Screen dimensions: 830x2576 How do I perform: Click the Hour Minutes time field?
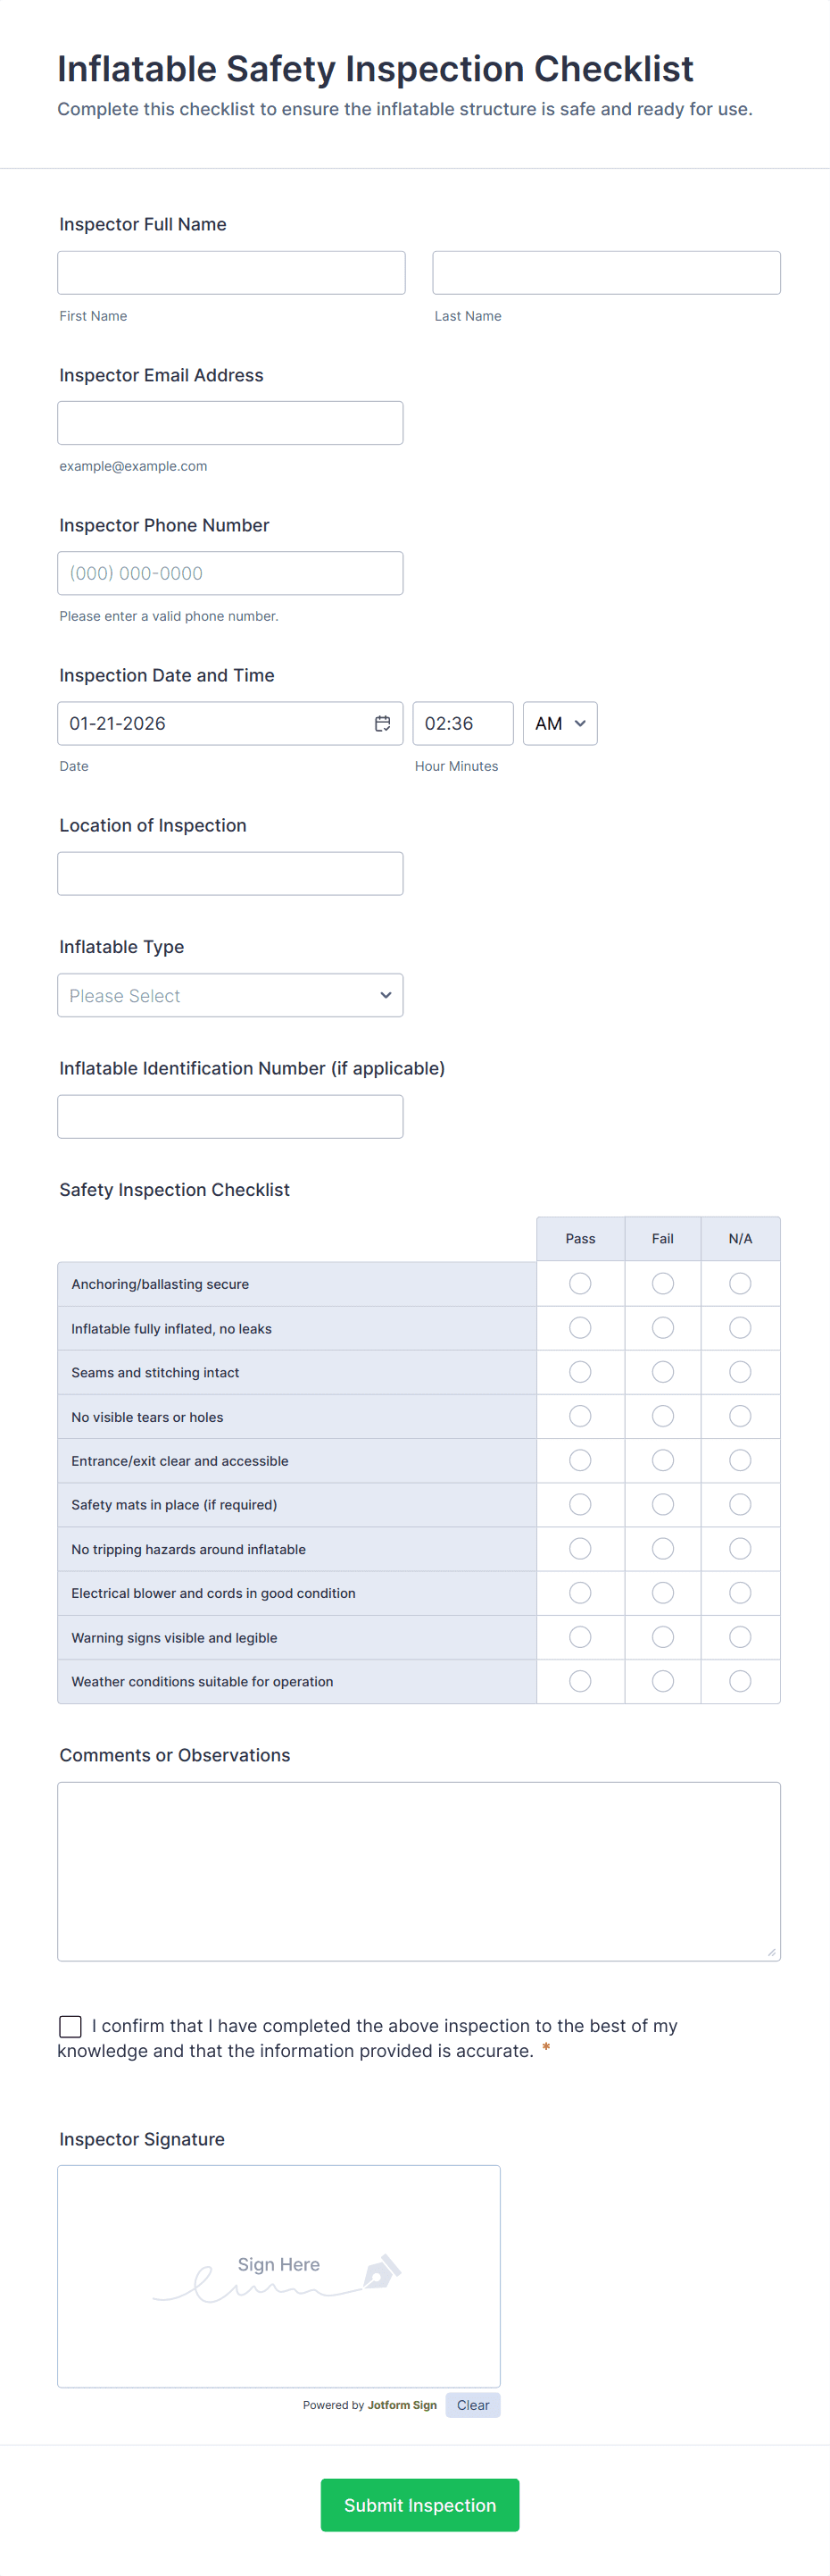462,723
